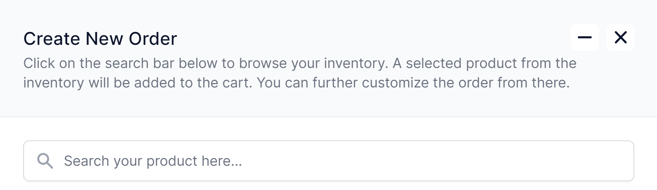Screen dimensions: 657x190
Task: Collapse the order panel with the minus button
Action: tap(584, 37)
